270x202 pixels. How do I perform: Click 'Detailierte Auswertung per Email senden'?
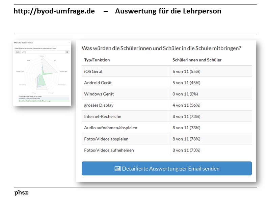click(166, 168)
